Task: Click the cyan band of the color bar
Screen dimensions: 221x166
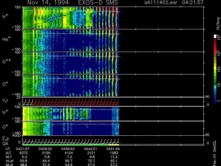Action: [215, 87]
